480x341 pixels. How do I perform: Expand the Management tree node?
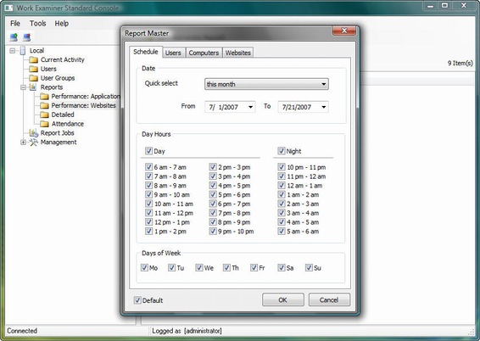click(x=23, y=142)
